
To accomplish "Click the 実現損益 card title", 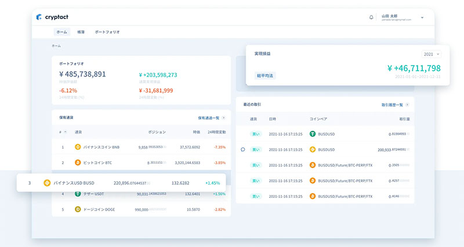I will pos(263,54).
